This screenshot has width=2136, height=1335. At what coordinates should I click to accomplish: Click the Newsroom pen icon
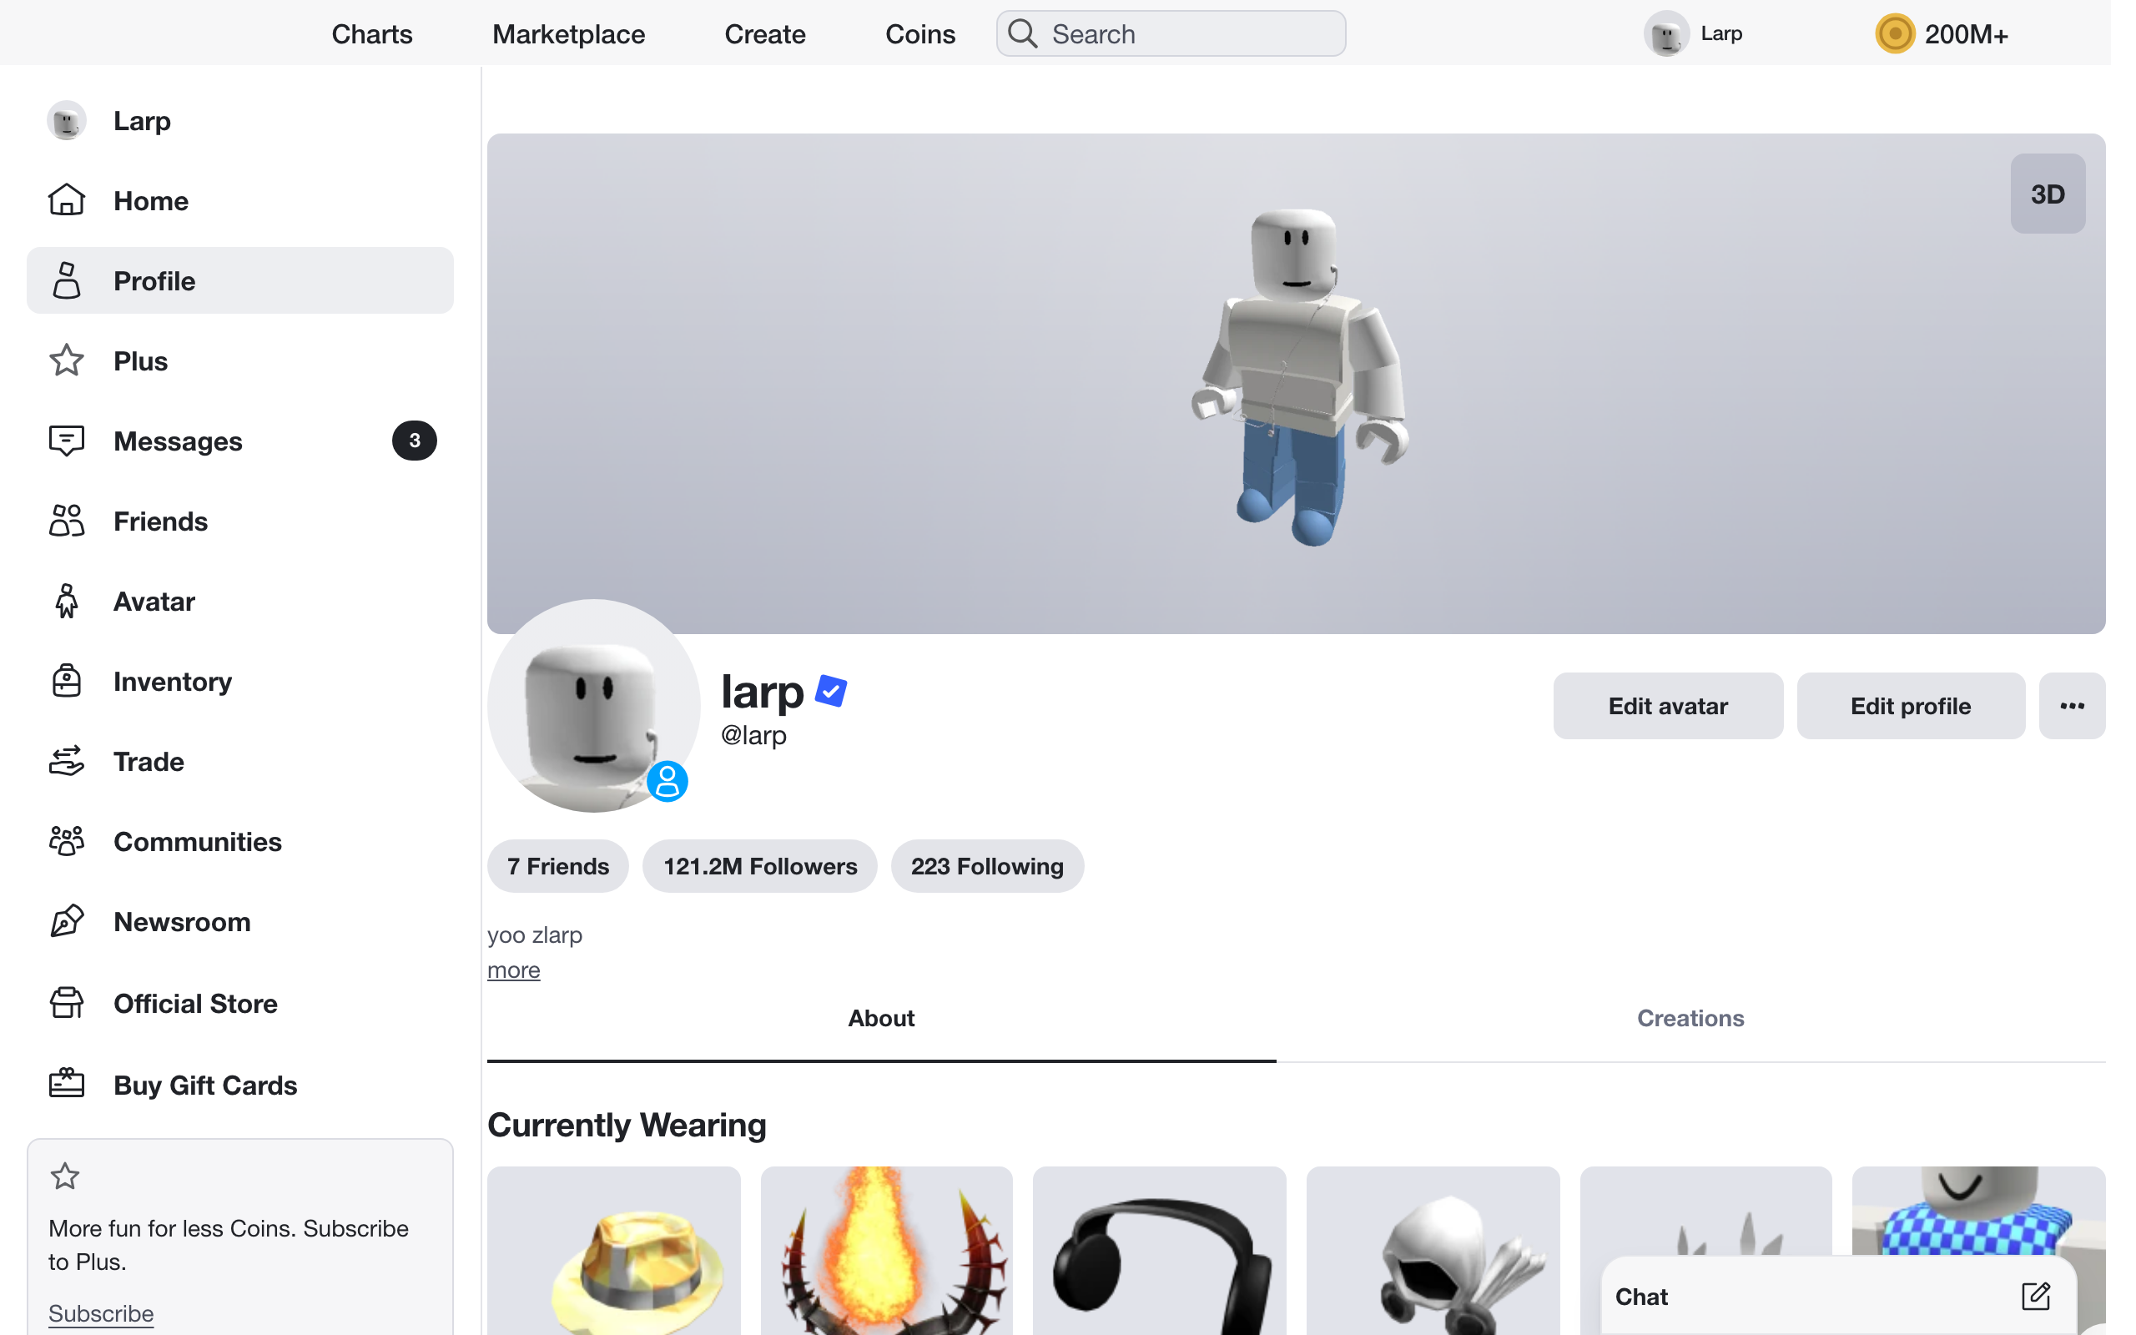click(x=66, y=922)
